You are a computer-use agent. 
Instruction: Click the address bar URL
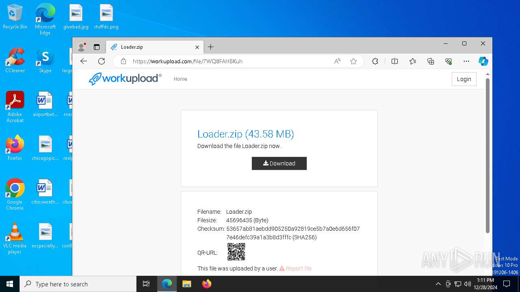tap(187, 61)
